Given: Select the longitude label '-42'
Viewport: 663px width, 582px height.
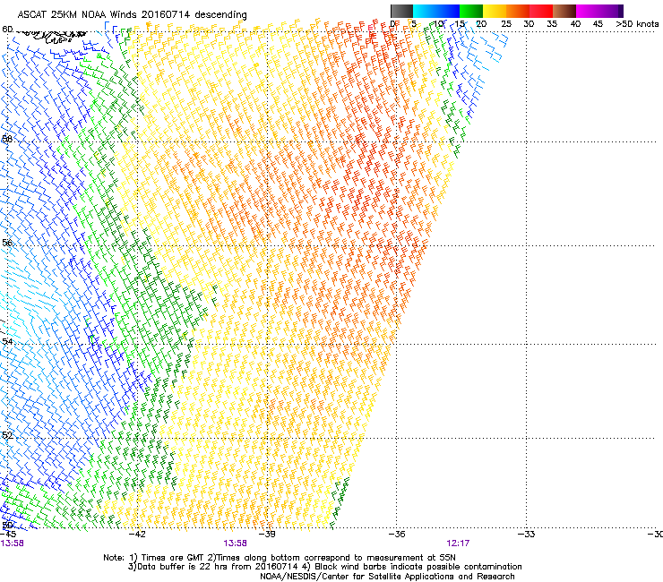Looking at the screenshot, I should coord(137,534).
